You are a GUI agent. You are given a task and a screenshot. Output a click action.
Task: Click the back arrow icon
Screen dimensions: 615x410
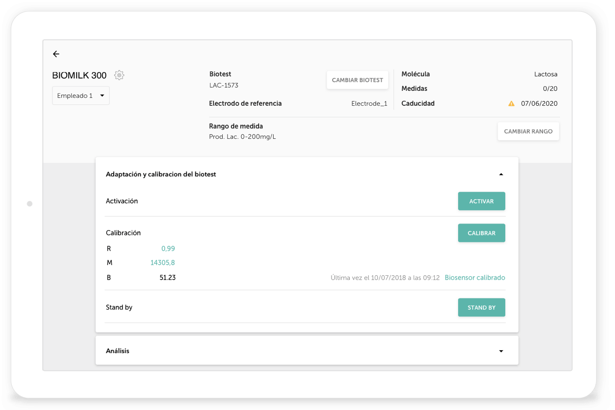[56, 54]
